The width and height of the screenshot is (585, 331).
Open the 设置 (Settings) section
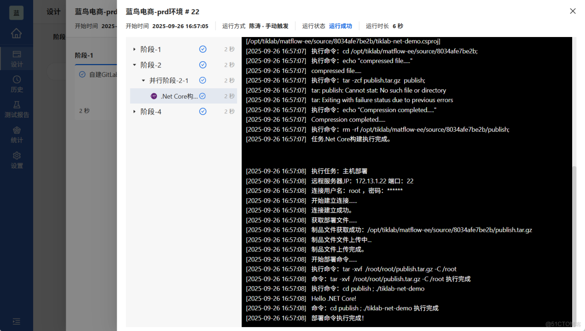[x=16, y=159]
